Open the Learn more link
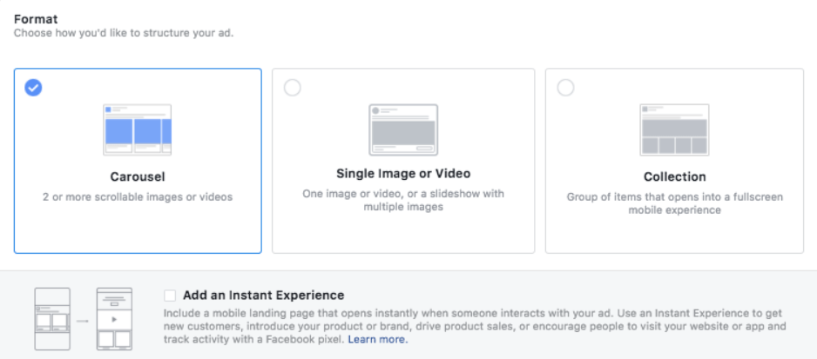The height and width of the screenshot is (359, 817). (378, 340)
